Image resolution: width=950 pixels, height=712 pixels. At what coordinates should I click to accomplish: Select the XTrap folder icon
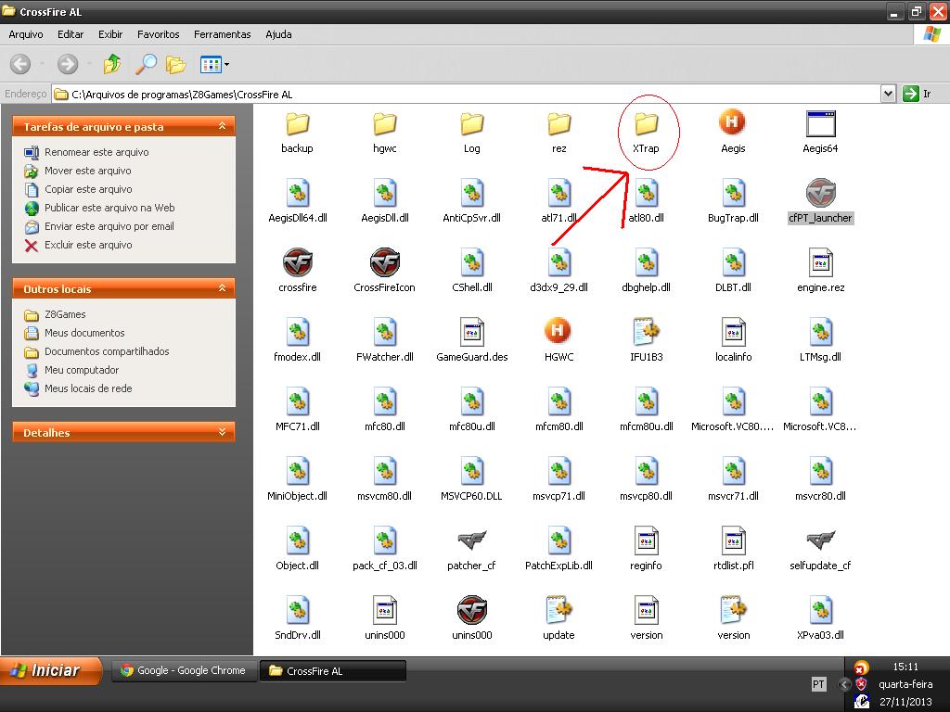646,123
